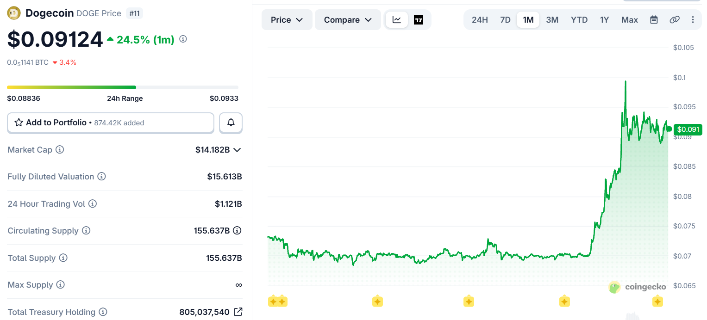
Task: Show Max Supply info icon
Action: point(61,284)
